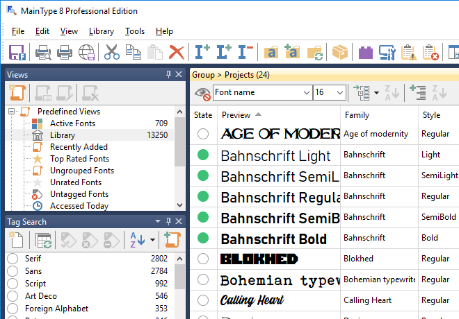Open the font size 16 dropdown
Image resolution: width=459 pixels, height=319 pixels.
point(339,92)
